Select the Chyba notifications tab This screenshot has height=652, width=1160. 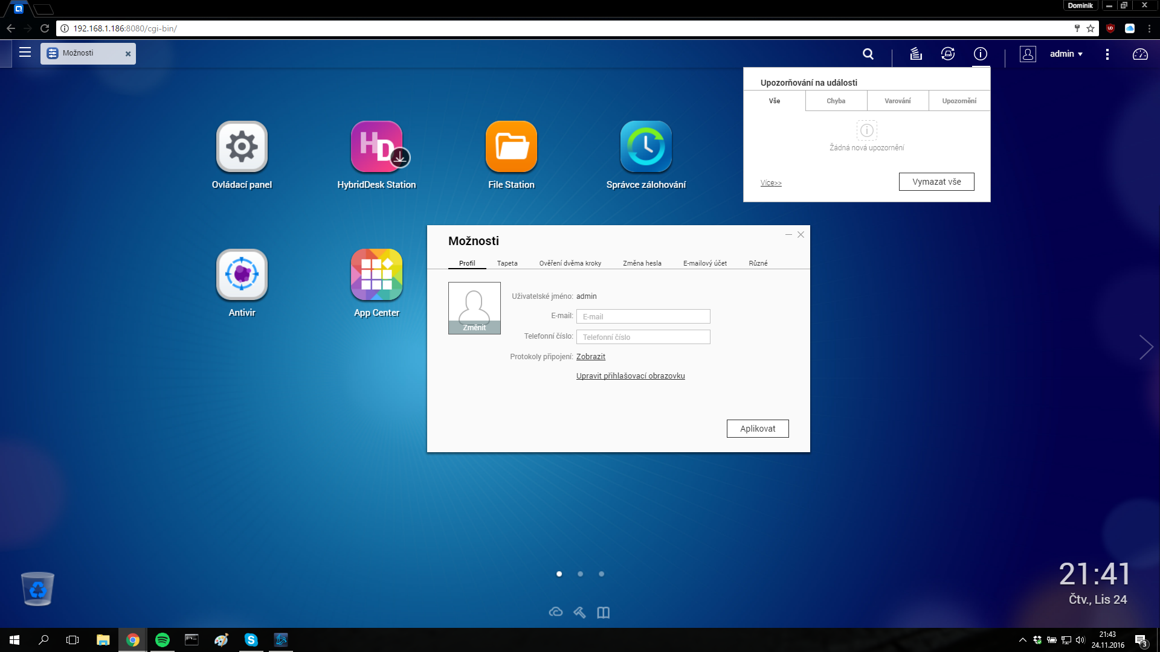[836, 101]
